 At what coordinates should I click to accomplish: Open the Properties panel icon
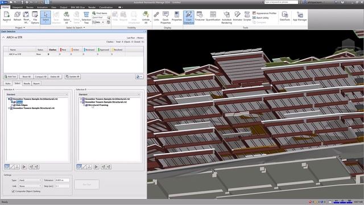[177, 17]
